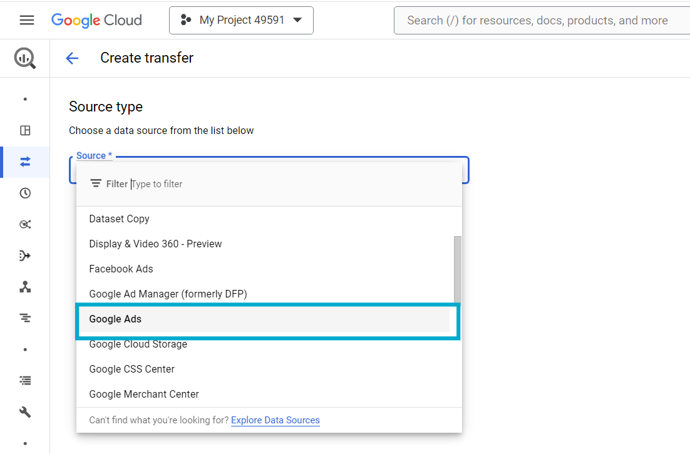Click the Google Cloud logo
The image size is (690, 454).
[96, 20]
